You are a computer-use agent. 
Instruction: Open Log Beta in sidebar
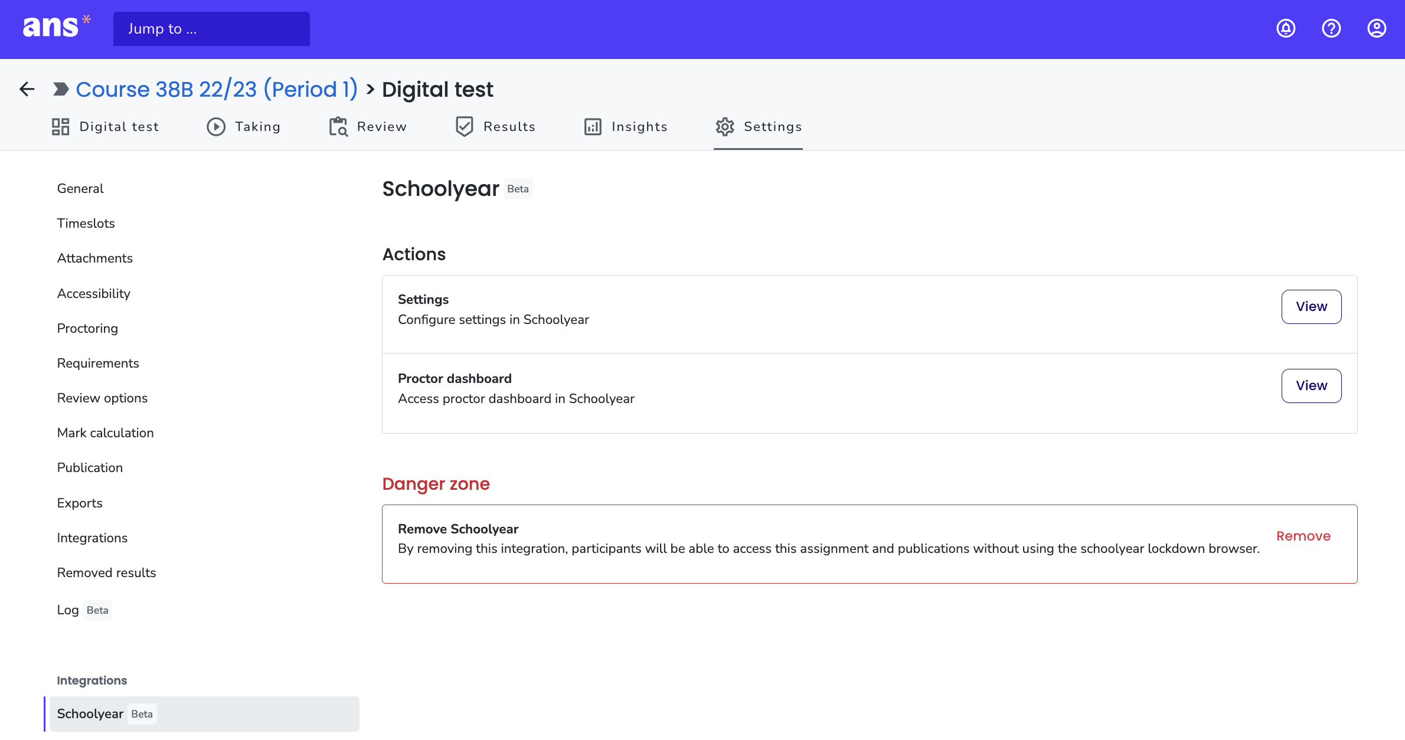tap(84, 610)
